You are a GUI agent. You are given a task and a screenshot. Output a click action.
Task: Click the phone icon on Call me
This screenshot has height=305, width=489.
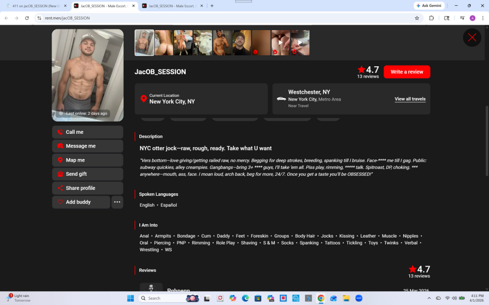tap(60, 132)
